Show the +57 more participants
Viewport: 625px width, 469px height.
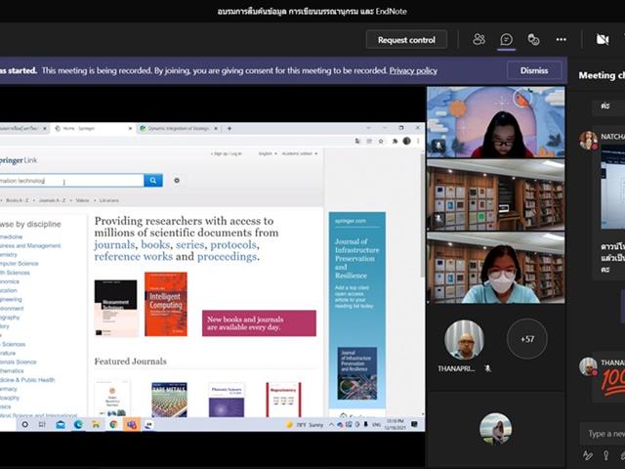click(x=527, y=339)
